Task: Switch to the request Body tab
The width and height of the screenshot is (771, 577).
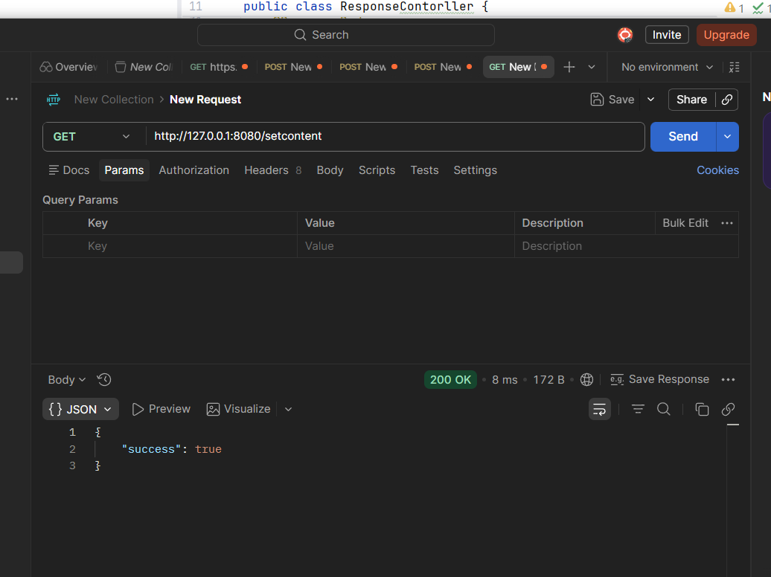Action: click(x=330, y=170)
